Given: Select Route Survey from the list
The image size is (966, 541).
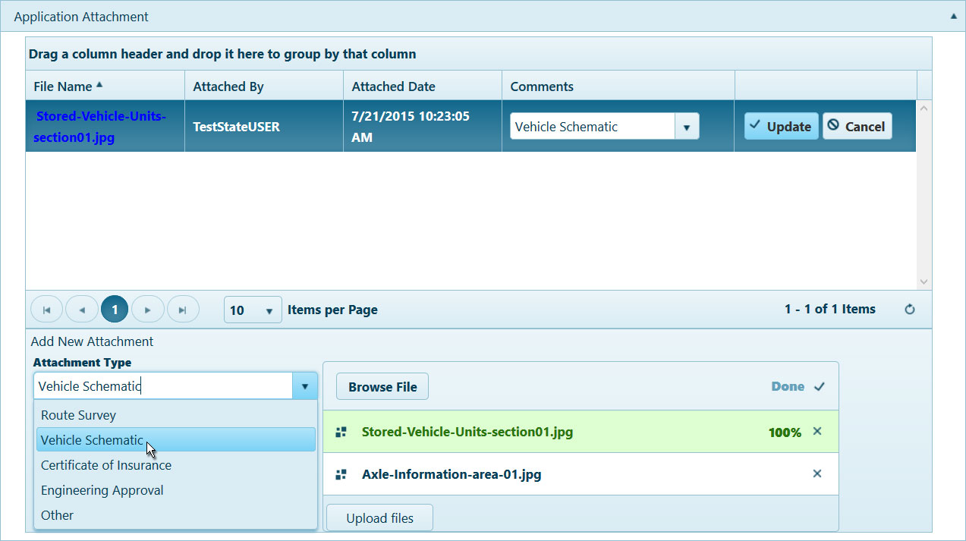Looking at the screenshot, I should (x=78, y=415).
